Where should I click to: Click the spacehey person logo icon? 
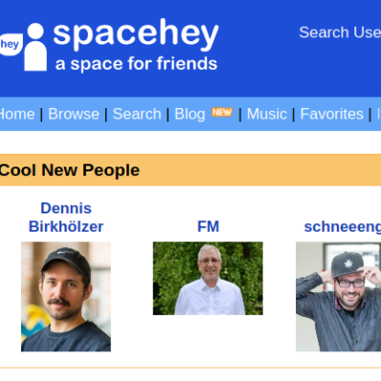[x=35, y=47]
